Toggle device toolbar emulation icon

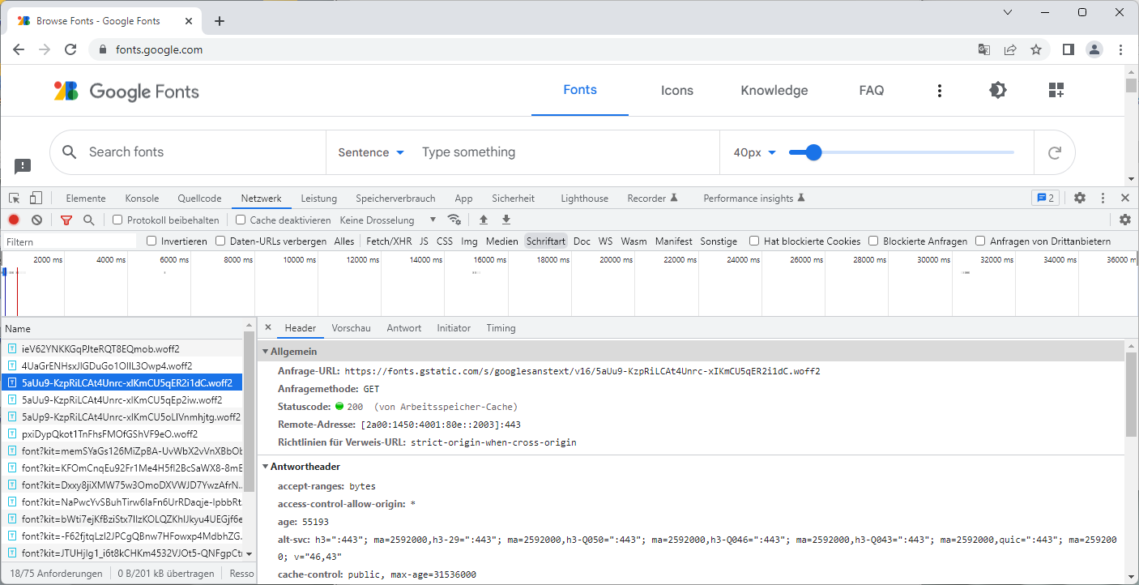coord(36,198)
